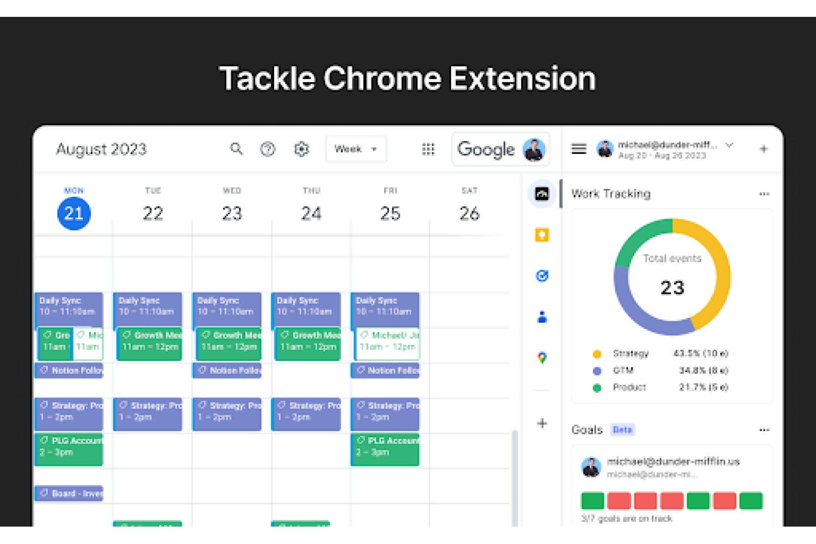Open the Google apps grid icon
The width and height of the screenshot is (816, 544).
pos(428,149)
